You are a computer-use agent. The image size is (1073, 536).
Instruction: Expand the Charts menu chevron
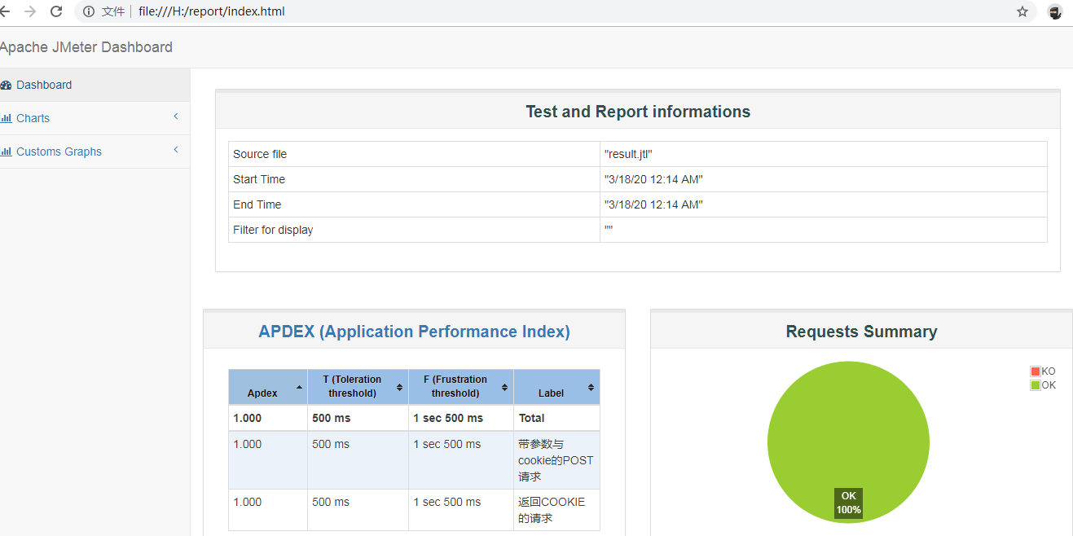[176, 116]
